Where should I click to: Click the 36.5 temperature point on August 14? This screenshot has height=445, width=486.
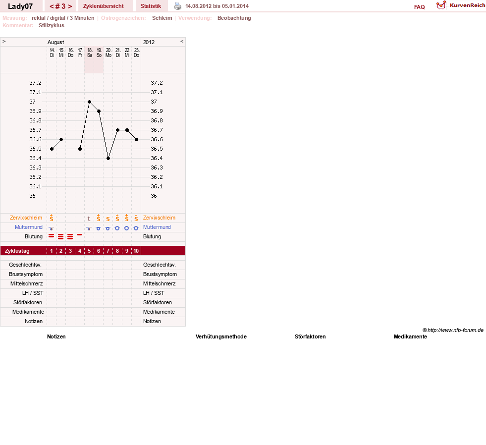click(52, 149)
